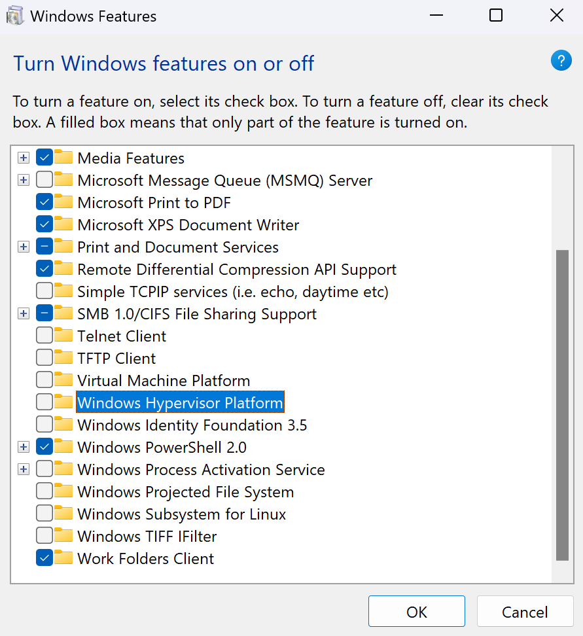Expand the Print and Document Services node
Viewport: 583px width, 636px height.
24,247
